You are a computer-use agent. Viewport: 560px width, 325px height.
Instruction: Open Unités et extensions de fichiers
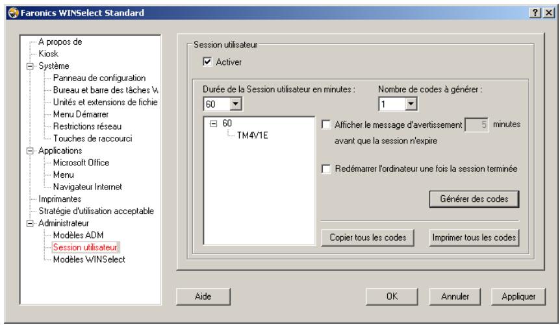click(x=105, y=102)
